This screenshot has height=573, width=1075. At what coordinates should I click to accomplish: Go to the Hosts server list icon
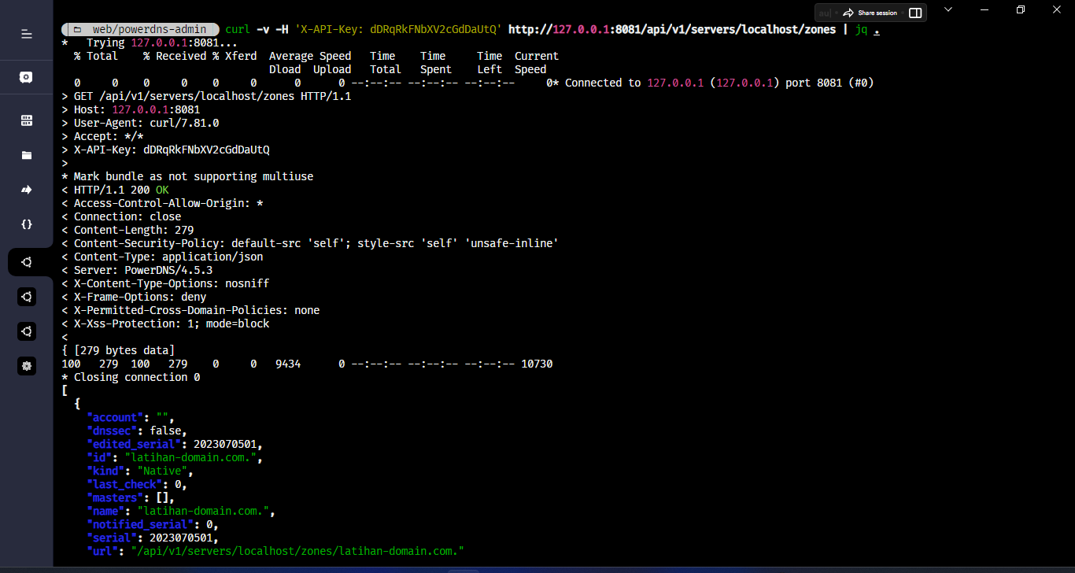click(26, 120)
